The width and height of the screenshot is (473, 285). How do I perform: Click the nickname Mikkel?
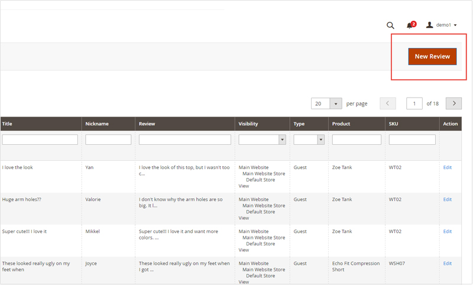tap(92, 231)
